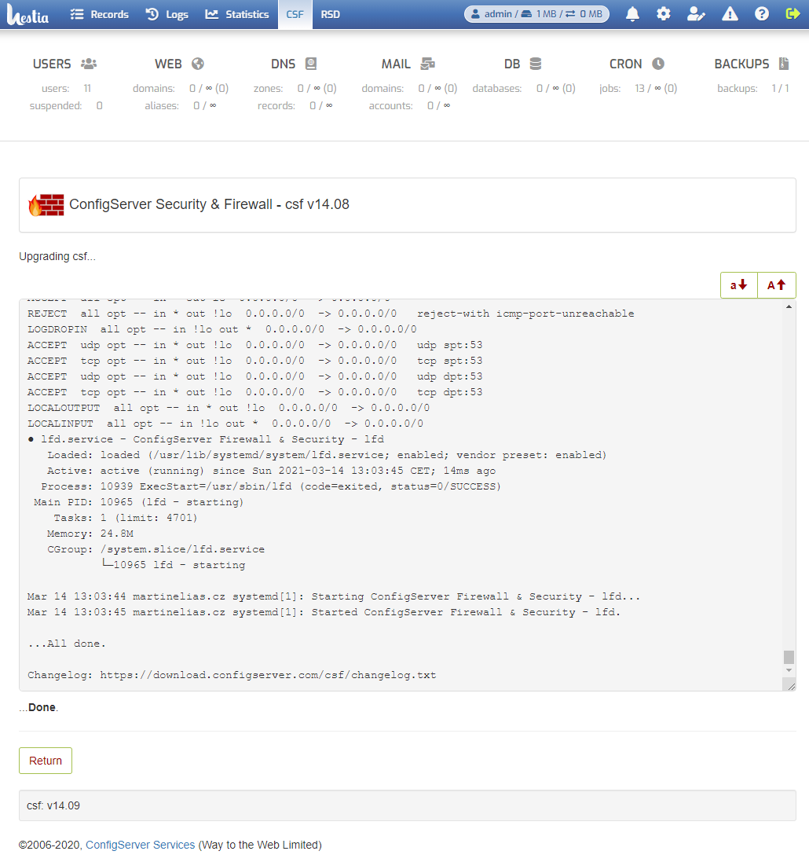Click the MAIL envelopes icon

click(427, 64)
